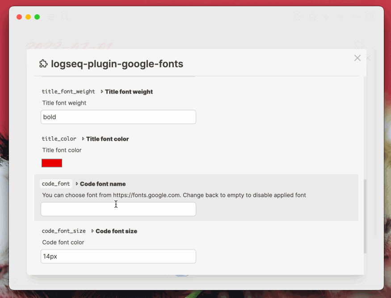Click the Title font weight input containing bold
Image resolution: width=391 pixels, height=298 pixels.
point(118,117)
